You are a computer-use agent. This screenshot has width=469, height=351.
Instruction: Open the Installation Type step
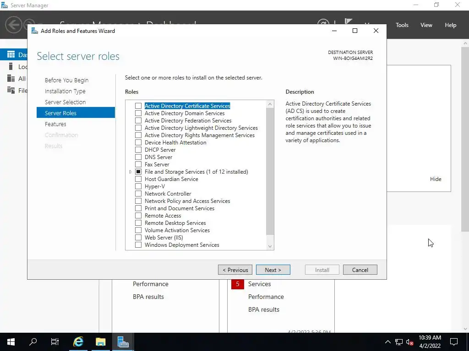tap(65, 91)
